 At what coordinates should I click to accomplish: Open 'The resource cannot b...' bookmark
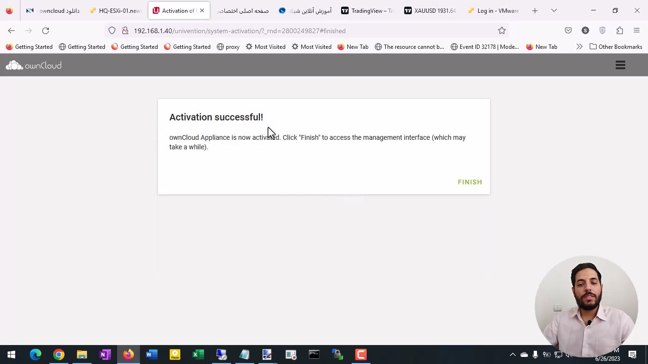click(x=409, y=47)
